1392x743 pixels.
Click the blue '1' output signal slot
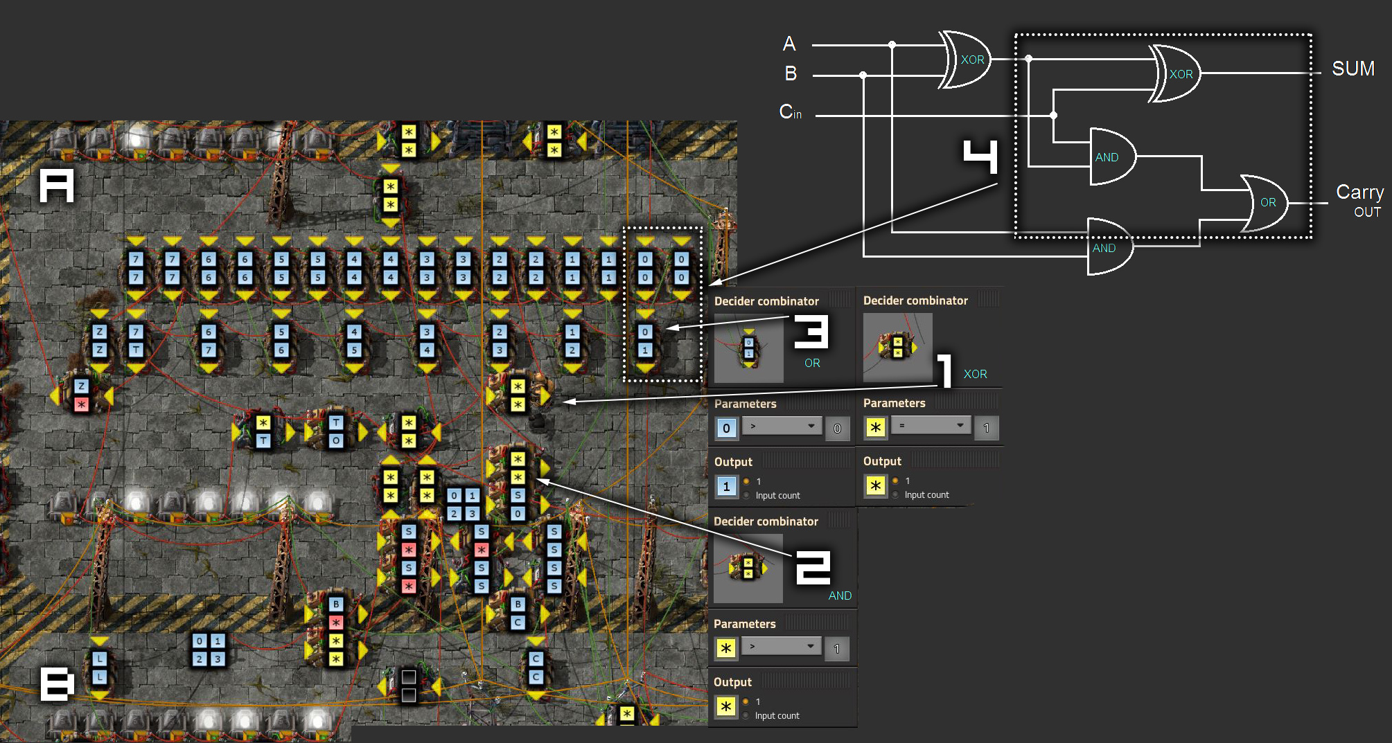tap(726, 486)
